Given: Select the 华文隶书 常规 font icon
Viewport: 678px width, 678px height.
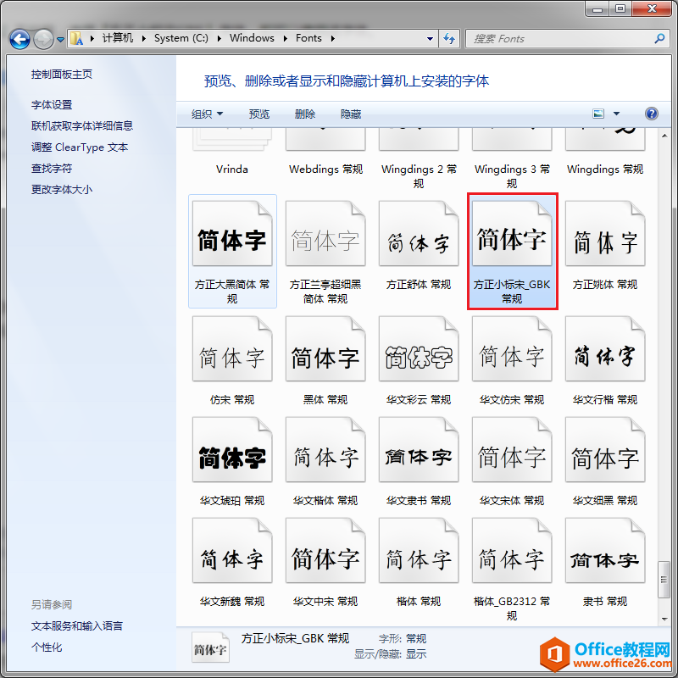Looking at the screenshot, I should point(419,450).
